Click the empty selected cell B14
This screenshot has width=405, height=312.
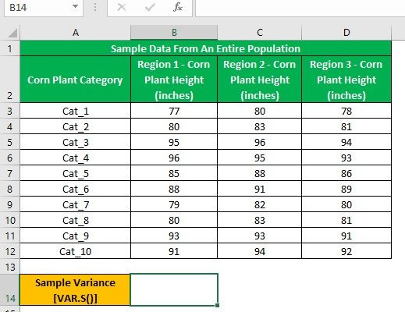(174, 289)
